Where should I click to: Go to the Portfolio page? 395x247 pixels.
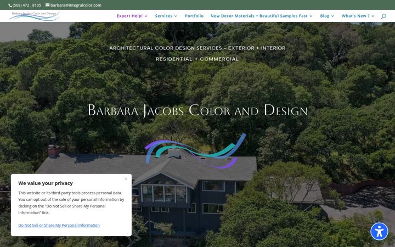194,16
